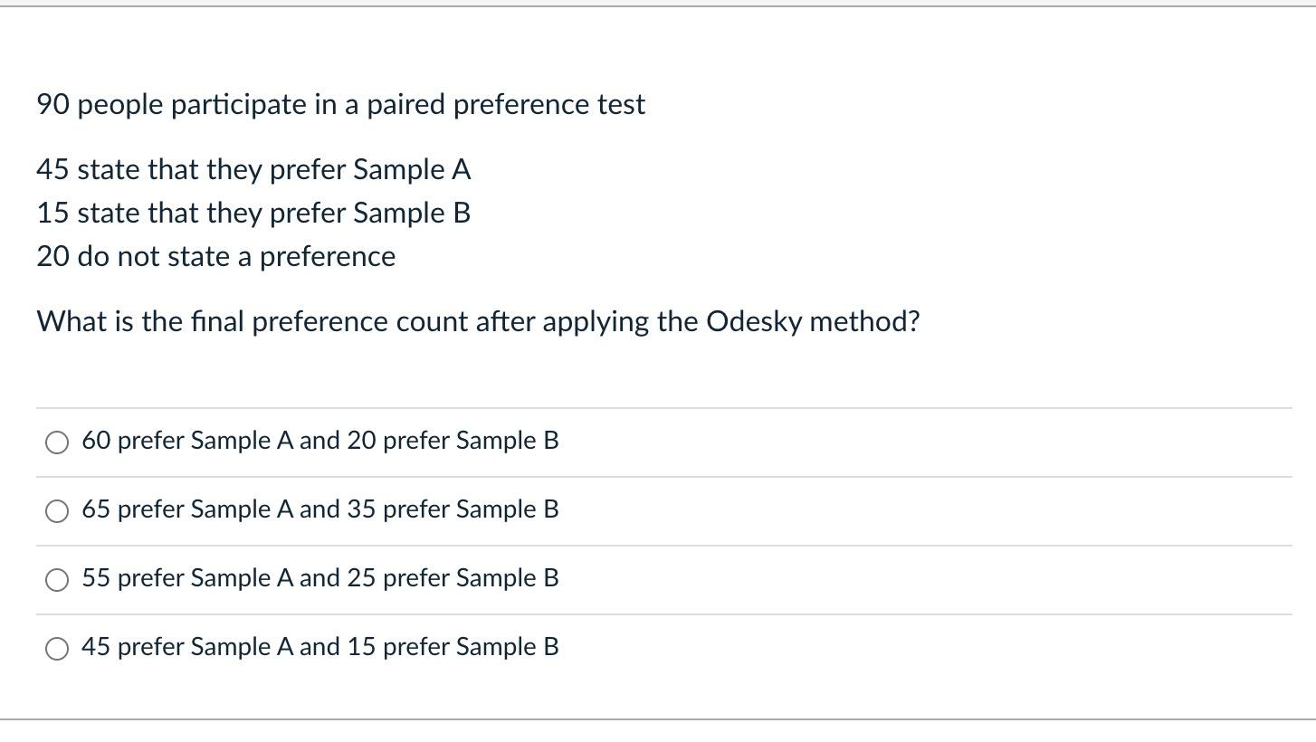Click the line stating 90 people participate
The image size is (1316, 742).
[340, 105]
